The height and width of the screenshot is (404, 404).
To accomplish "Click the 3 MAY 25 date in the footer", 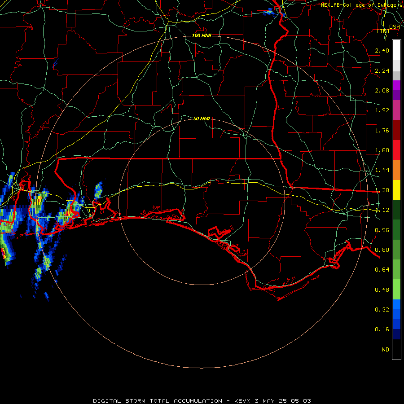I will tap(271, 401).
